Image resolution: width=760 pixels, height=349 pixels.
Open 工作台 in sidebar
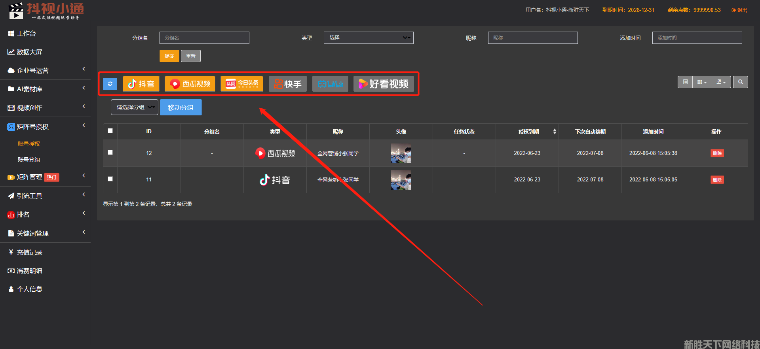point(45,34)
